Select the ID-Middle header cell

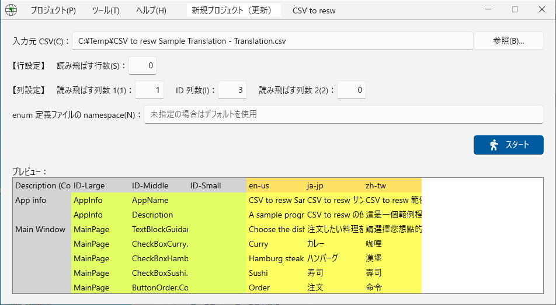tap(159, 185)
